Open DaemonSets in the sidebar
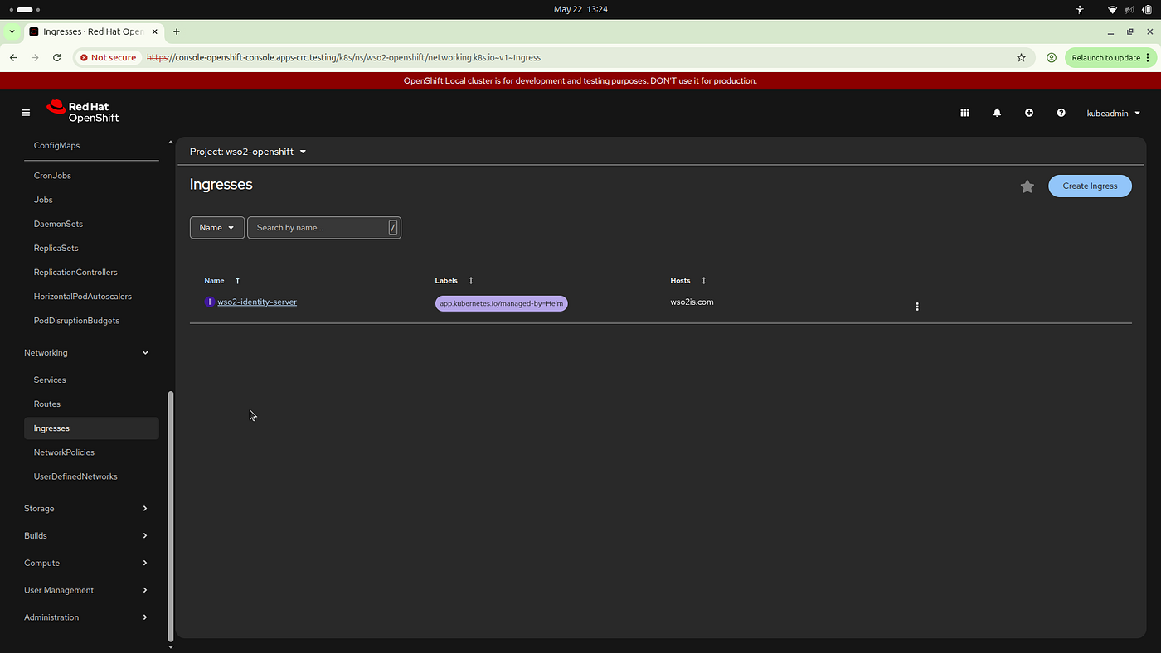Image resolution: width=1161 pixels, height=653 pixels. coord(58,224)
